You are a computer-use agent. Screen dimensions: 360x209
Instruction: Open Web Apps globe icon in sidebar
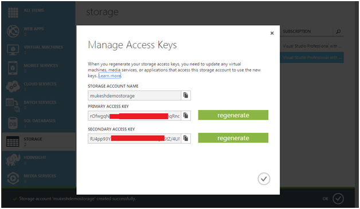click(x=13, y=31)
